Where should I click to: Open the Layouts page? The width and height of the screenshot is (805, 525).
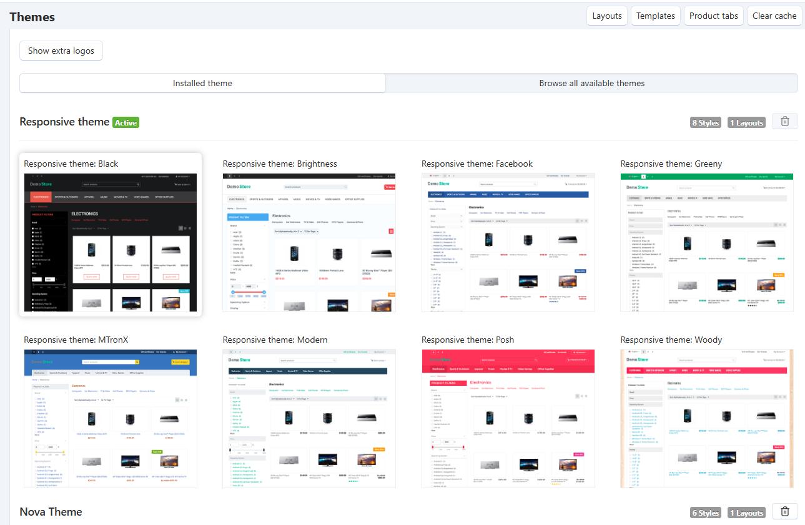(607, 16)
